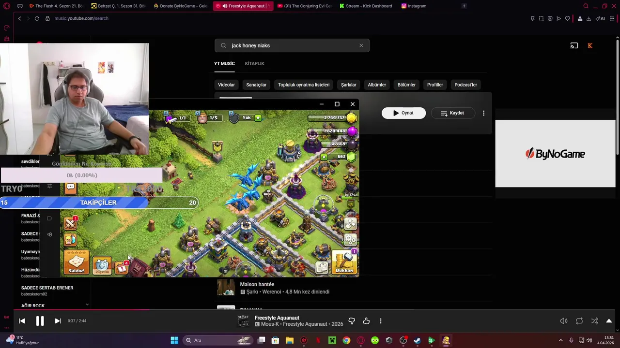Tap the Saldır! attack button in game
620x348 pixels.
pyautogui.click(x=76, y=262)
